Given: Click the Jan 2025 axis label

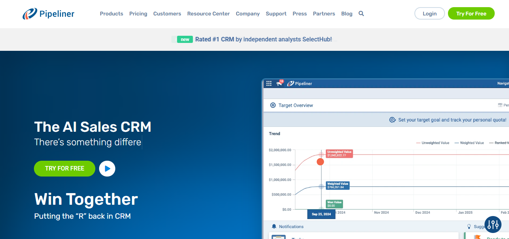Looking at the screenshot, I should [465, 213].
